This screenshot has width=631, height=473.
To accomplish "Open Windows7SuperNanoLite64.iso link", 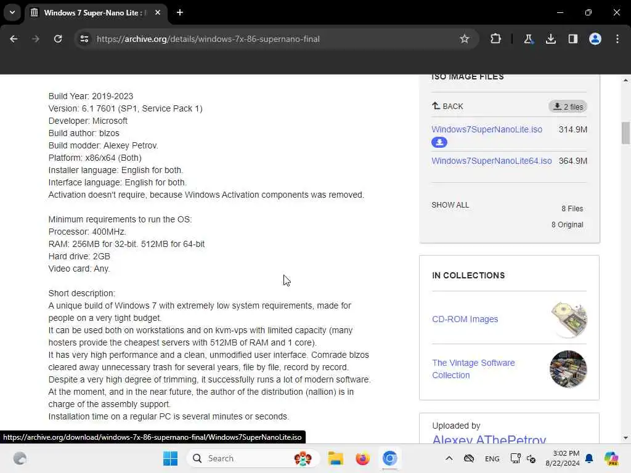I will (491, 161).
